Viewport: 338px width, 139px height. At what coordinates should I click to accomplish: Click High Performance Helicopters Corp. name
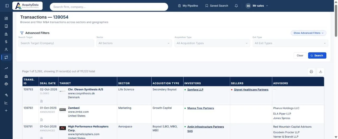[x=88, y=128]
